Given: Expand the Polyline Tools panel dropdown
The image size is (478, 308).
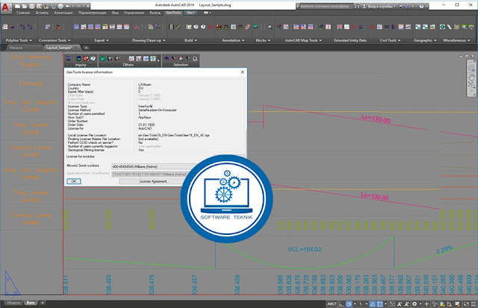Looking at the screenshot, I should 31,40.
